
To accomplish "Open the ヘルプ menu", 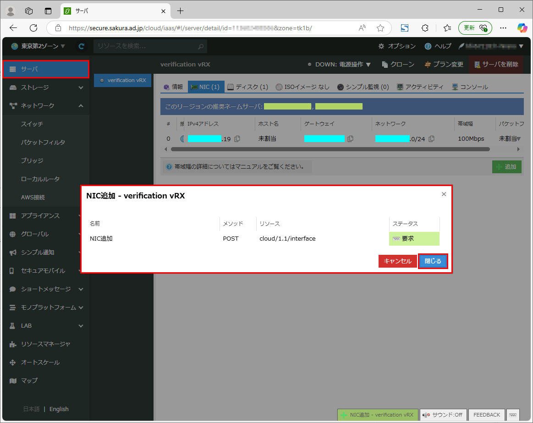I will pyautogui.click(x=438, y=46).
